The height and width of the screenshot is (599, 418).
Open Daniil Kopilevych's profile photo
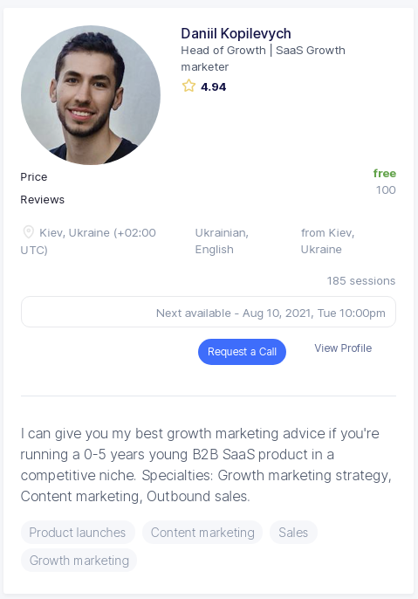[91, 95]
